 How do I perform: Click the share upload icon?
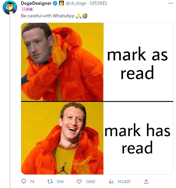pos(146,181)
